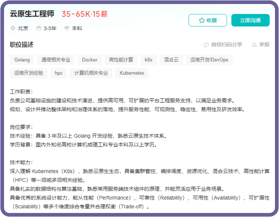Viewport: 279px width, 217px height.
Task: Click the WeChat share bubble icon
Action: coord(206,45)
